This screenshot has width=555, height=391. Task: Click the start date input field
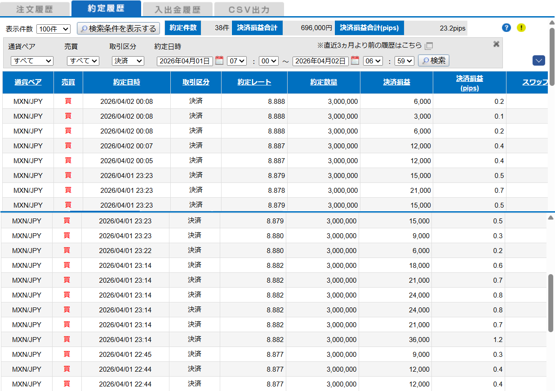pos(185,61)
